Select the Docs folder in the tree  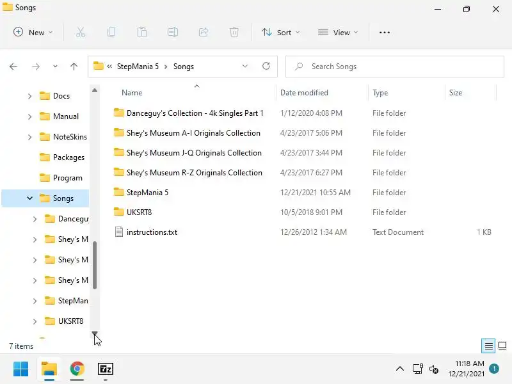(61, 96)
